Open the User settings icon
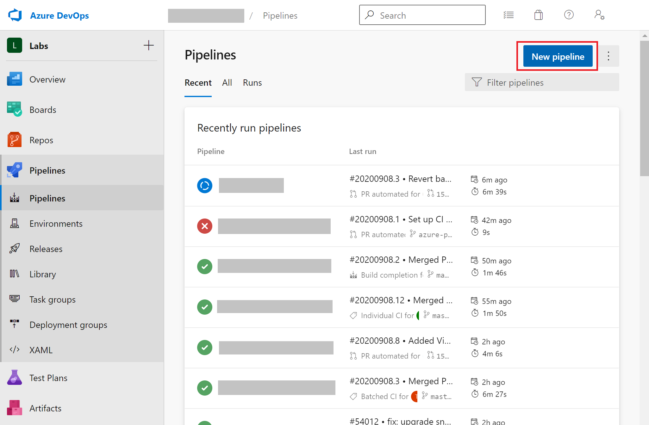This screenshot has height=425, width=649. click(x=599, y=15)
